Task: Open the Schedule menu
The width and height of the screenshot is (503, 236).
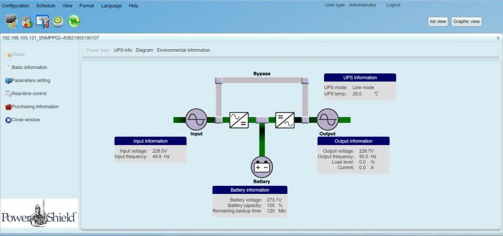Action: pyautogui.click(x=46, y=6)
